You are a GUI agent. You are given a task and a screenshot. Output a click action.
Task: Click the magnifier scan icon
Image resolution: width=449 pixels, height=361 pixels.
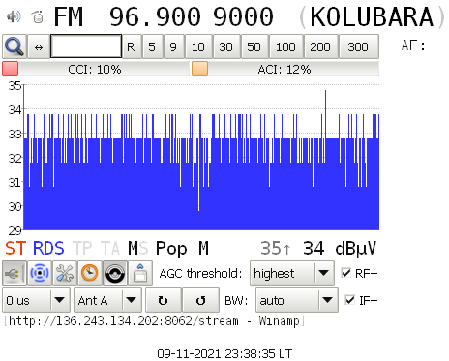pyautogui.click(x=15, y=46)
